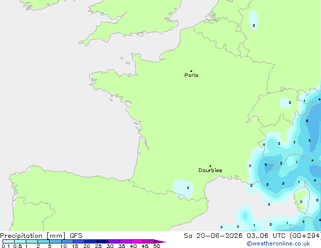Click the '10' legend scale label
The image size is (321, 248).
pyautogui.click(x=63, y=246)
